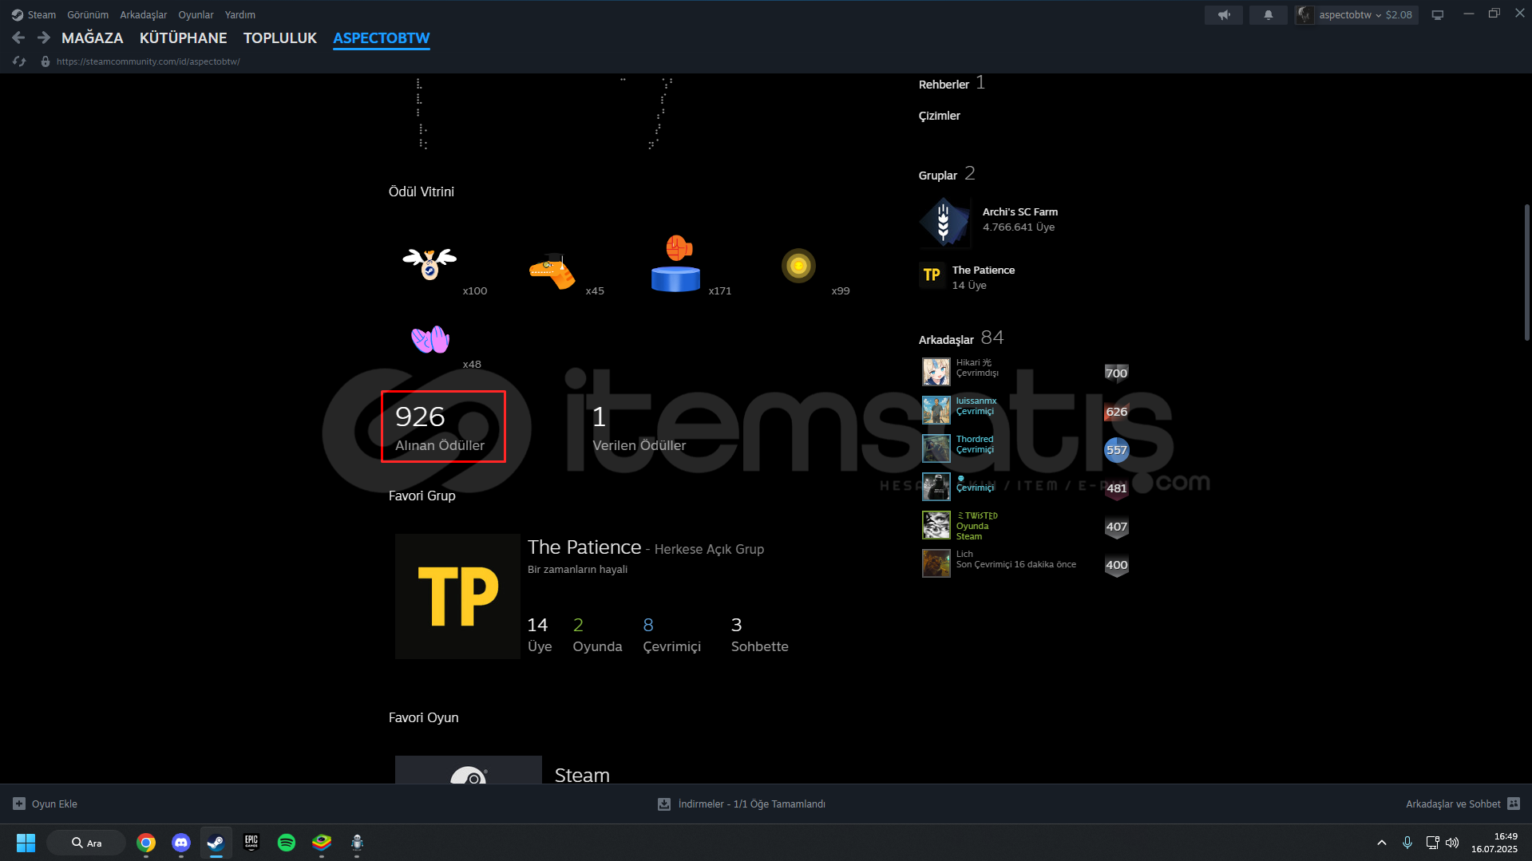Viewport: 1532px width, 861px height.
Task: Open the TWISTED friend avatar
Action: click(936, 525)
